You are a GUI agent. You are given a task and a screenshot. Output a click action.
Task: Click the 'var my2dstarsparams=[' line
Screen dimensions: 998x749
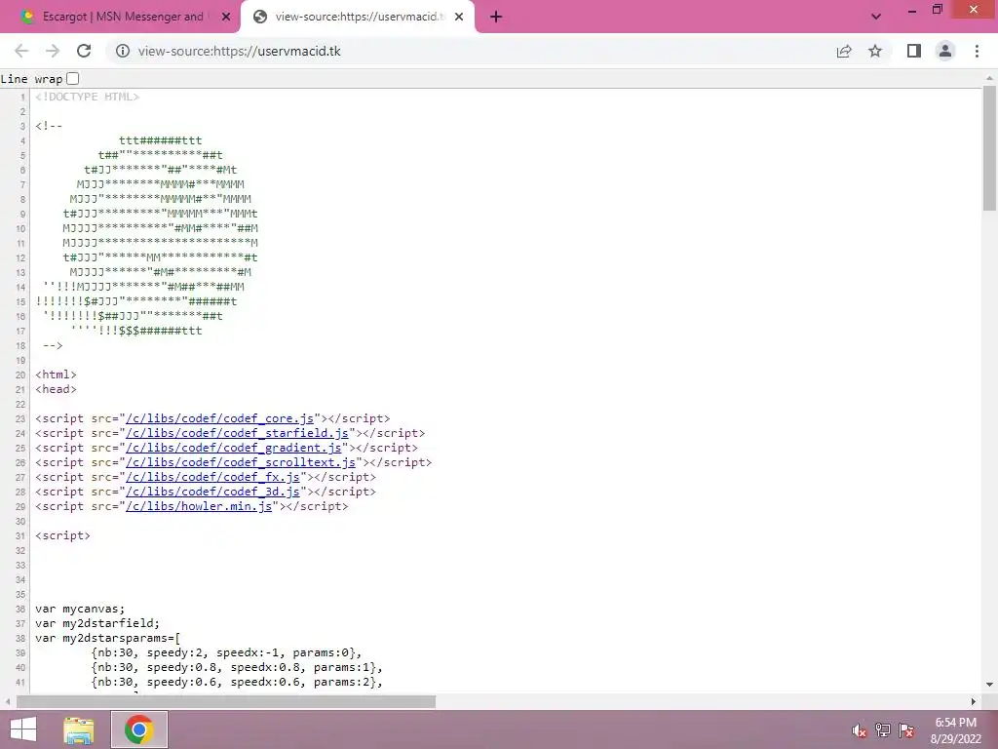pos(108,638)
